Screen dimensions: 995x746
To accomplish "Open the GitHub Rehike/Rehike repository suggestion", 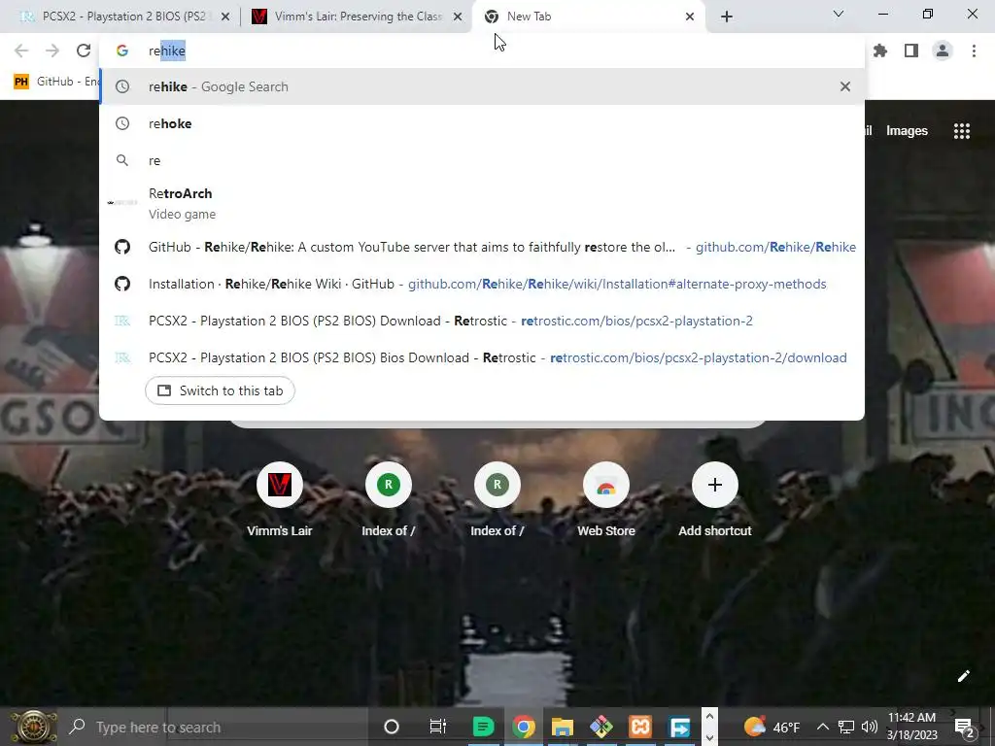I will click(482, 247).
